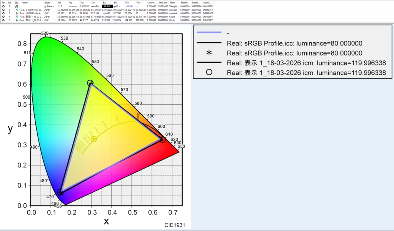Click the blue 105.0% value
This screenshot has width=394, height=231.
point(129,7)
